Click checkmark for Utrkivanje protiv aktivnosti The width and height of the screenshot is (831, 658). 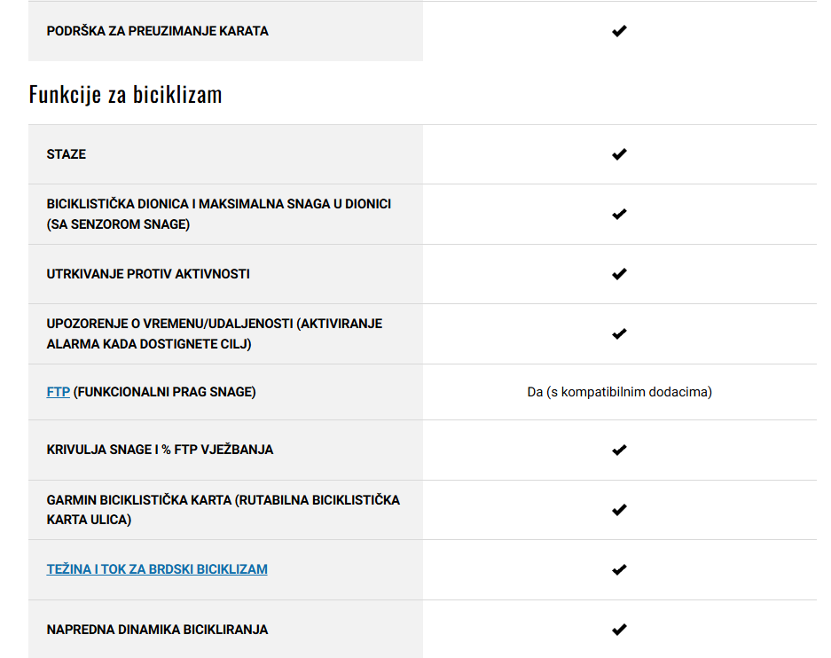coord(619,274)
